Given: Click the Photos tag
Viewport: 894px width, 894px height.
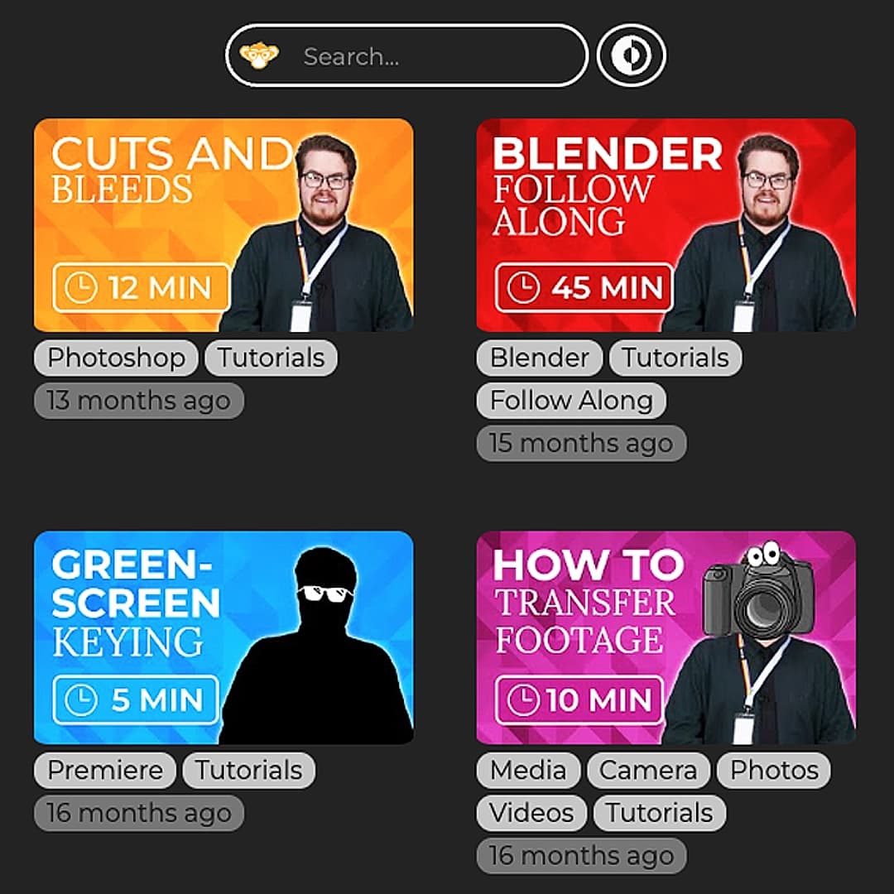Looking at the screenshot, I should click(x=774, y=771).
